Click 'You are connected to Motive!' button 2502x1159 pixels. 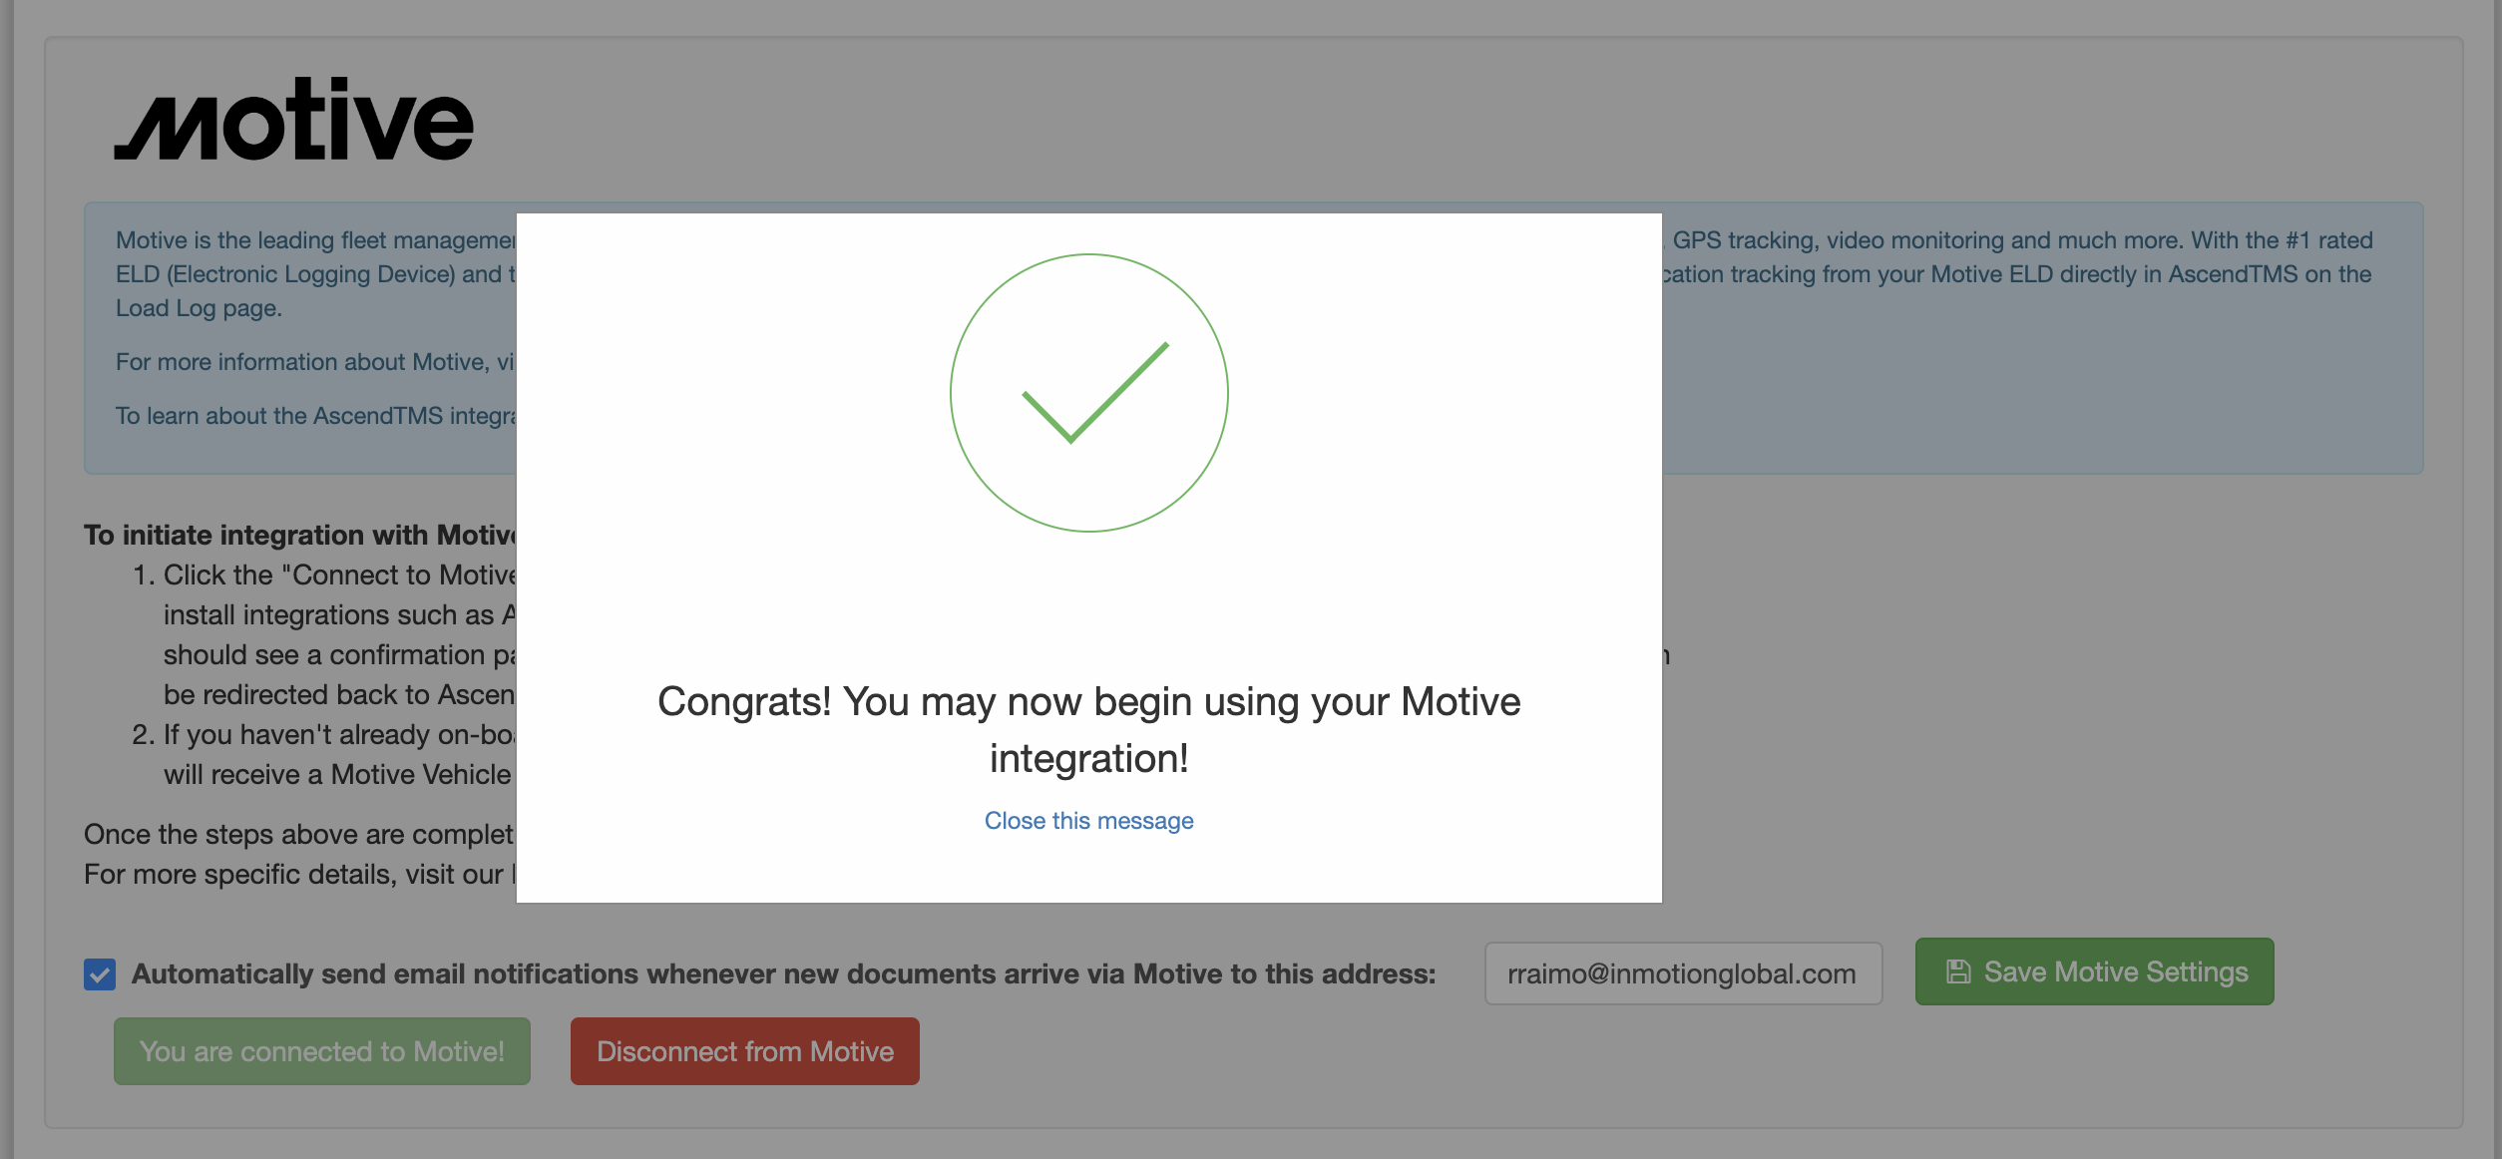[x=322, y=1051]
